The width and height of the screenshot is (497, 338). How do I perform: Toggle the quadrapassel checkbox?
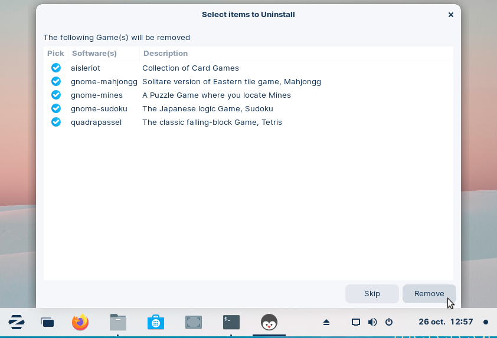pyautogui.click(x=56, y=122)
